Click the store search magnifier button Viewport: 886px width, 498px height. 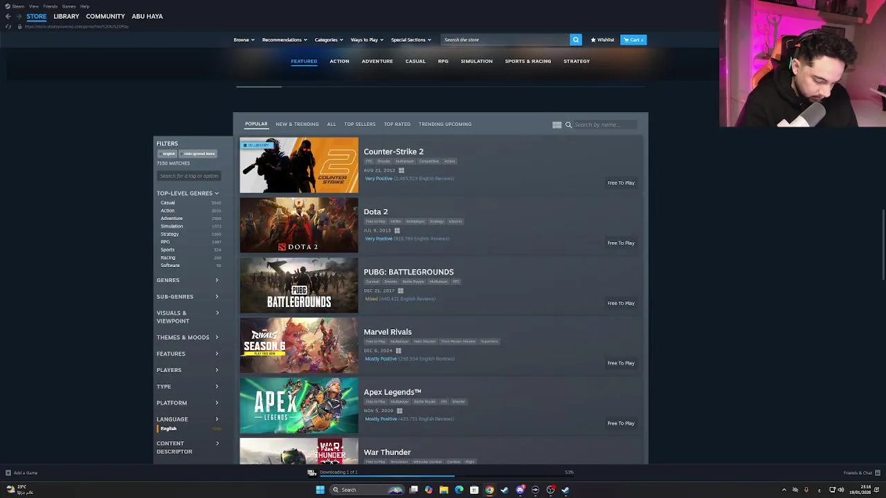[575, 39]
